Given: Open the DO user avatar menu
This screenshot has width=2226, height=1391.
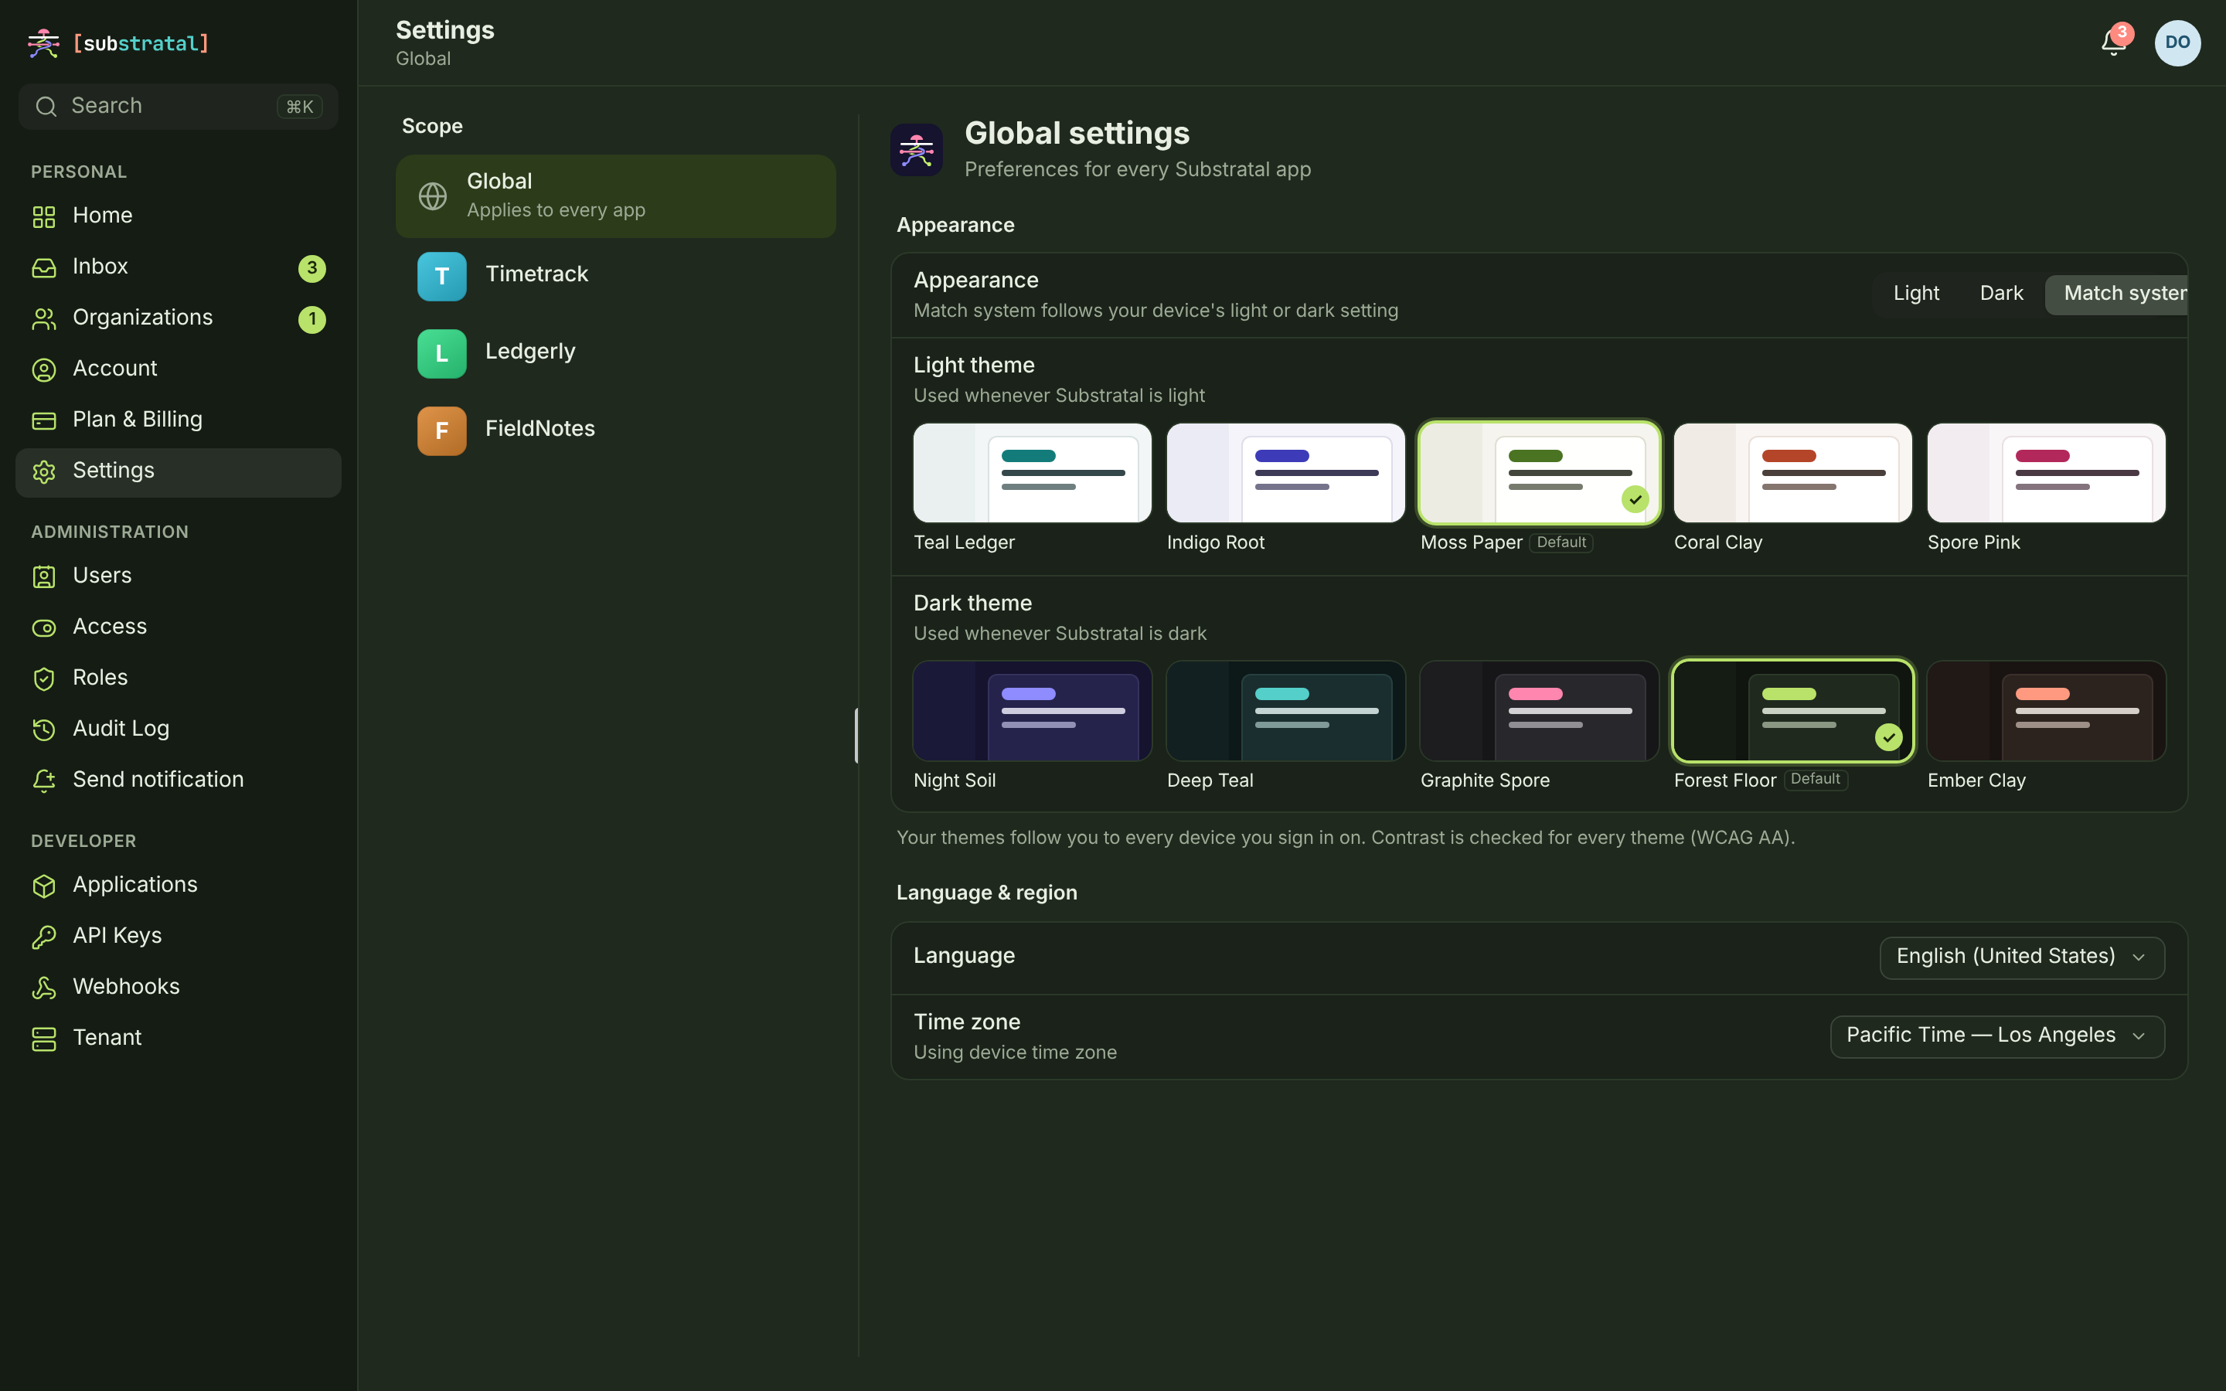Looking at the screenshot, I should pyautogui.click(x=2177, y=43).
